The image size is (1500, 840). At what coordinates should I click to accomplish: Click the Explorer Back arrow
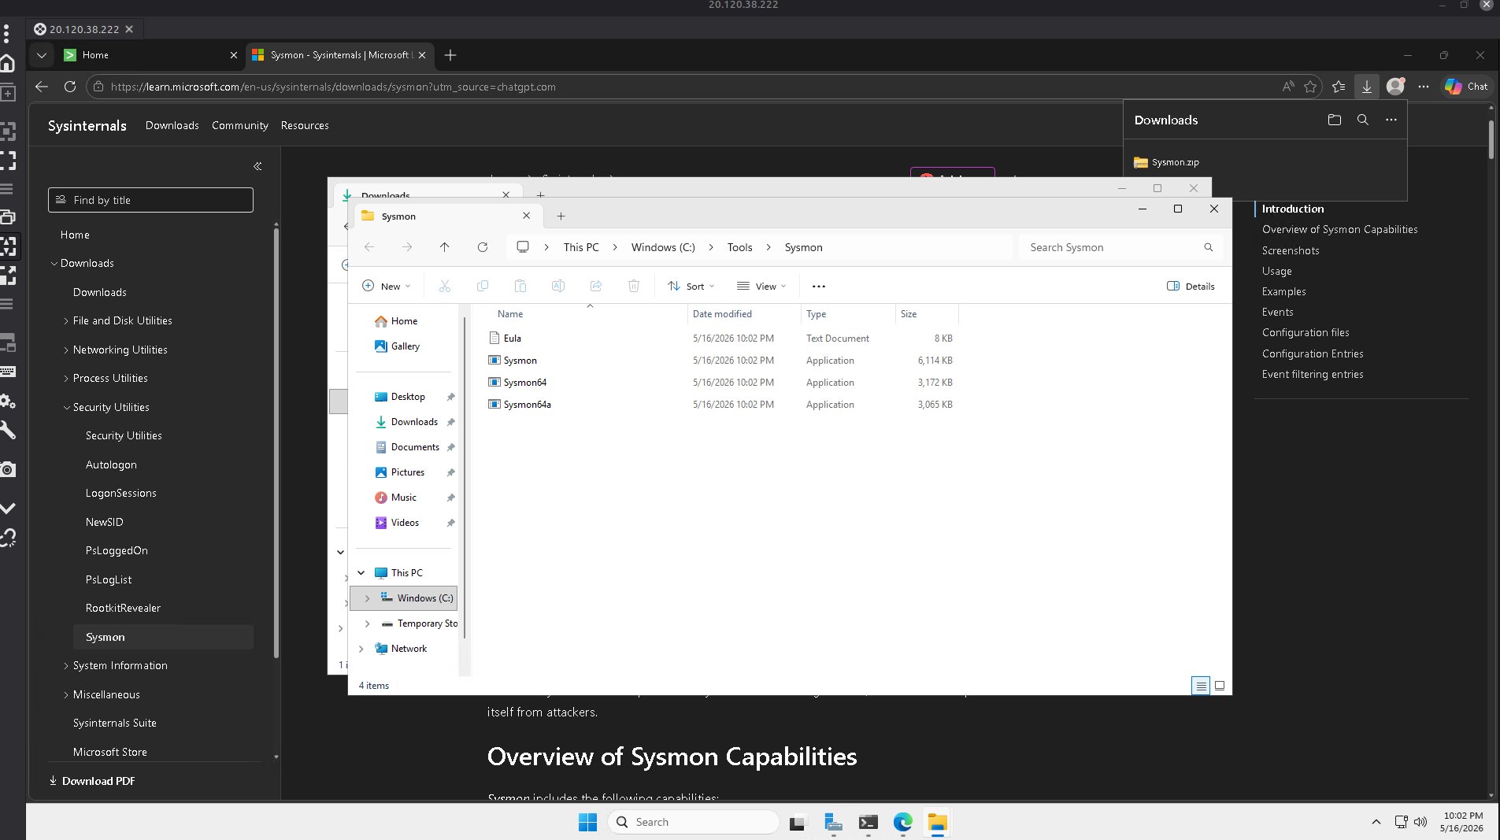point(369,247)
